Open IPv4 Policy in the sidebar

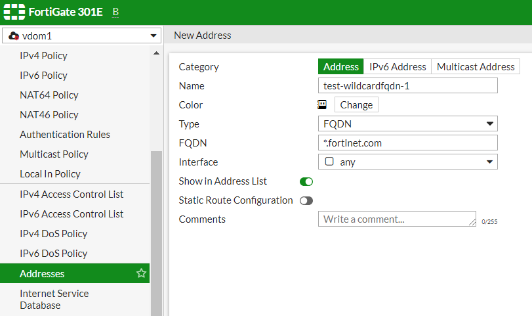pyautogui.click(x=43, y=56)
